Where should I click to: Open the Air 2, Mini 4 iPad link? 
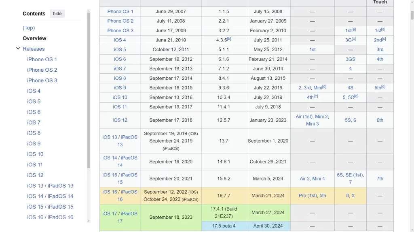312,178
